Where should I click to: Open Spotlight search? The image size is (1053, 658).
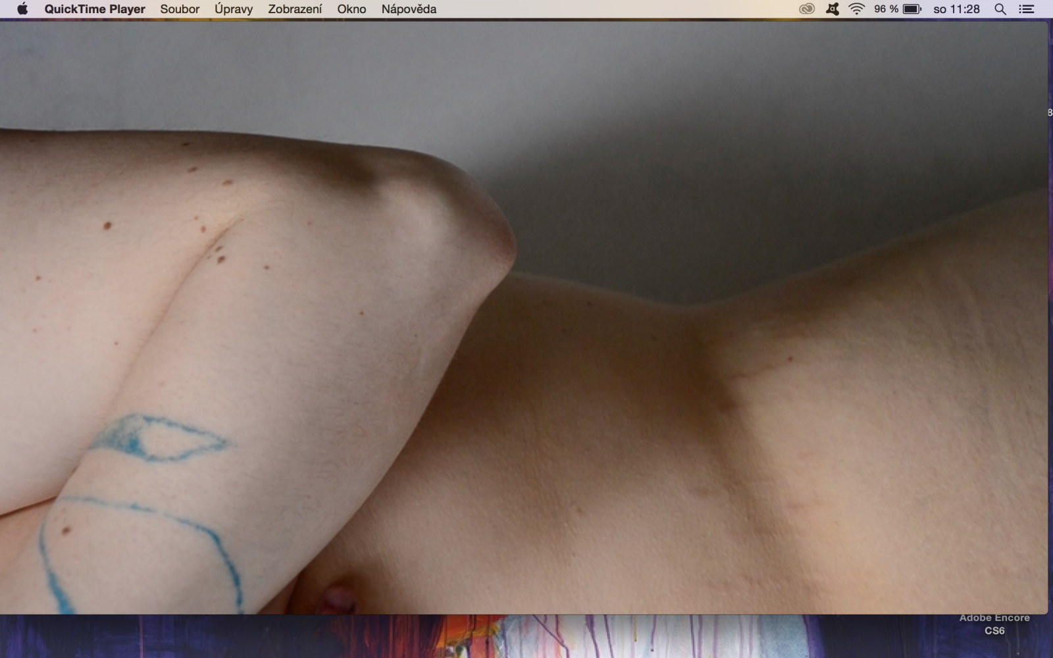[1000, 9]
